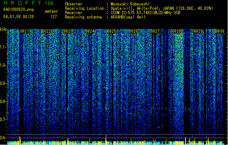Click the HROFFT 1.0.0 title text
The height and width of the screenshot is (145, 228).
(x=28, y=3)
